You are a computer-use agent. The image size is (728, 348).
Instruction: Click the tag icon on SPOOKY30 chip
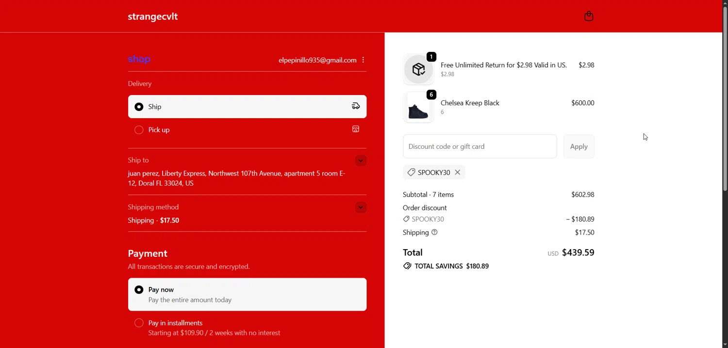[411, 173]
